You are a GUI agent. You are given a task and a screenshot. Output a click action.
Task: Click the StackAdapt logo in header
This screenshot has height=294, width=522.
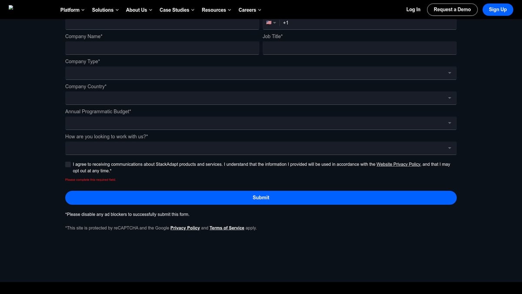pos(11,7)
